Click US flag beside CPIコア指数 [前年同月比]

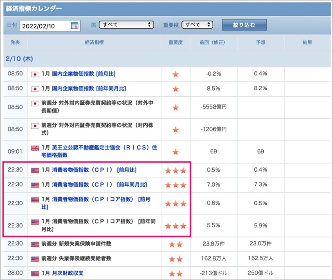35,222
